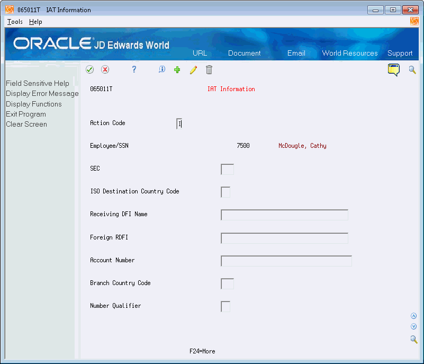Focus the Number Qualifier input field
424x364 pixels.
pyautogui.click(x=225, y=307)
